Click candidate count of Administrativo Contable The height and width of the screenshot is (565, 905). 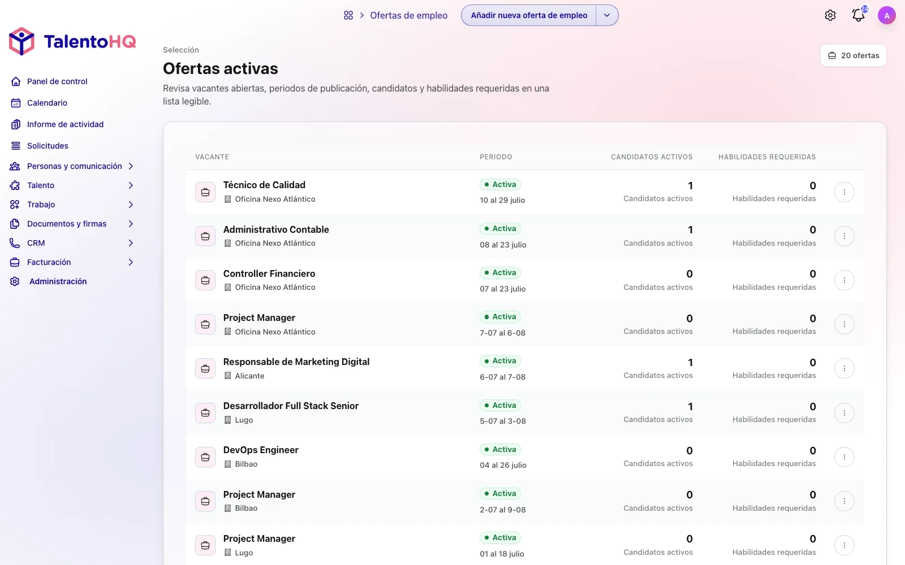pos(690,230)
